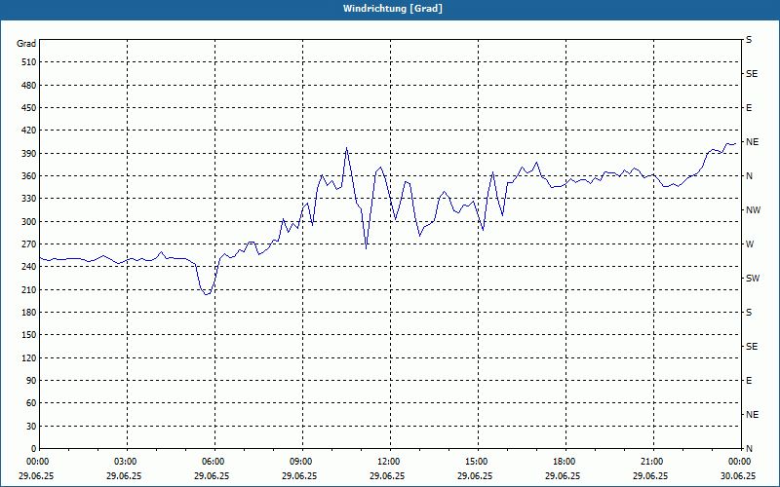Viewport: 780px width, 487px height.
Task: Select the 420 y-axis value
Action: pos(29,131)
